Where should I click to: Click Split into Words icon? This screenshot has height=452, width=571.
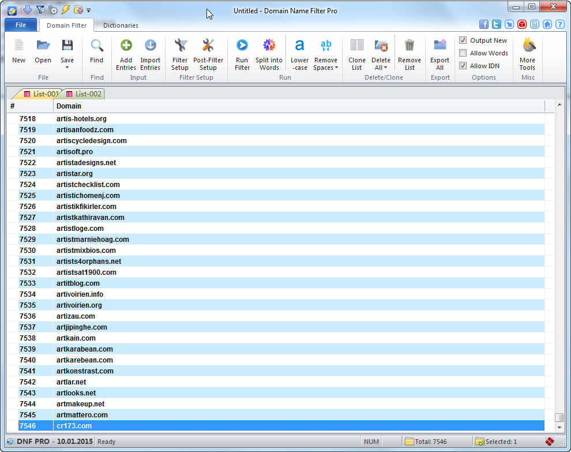click(x=269, y=46)
